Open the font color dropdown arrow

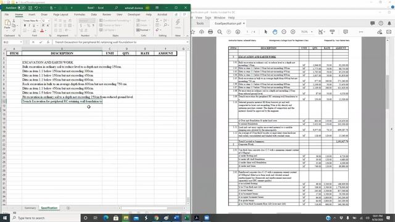tap(46, 31)
